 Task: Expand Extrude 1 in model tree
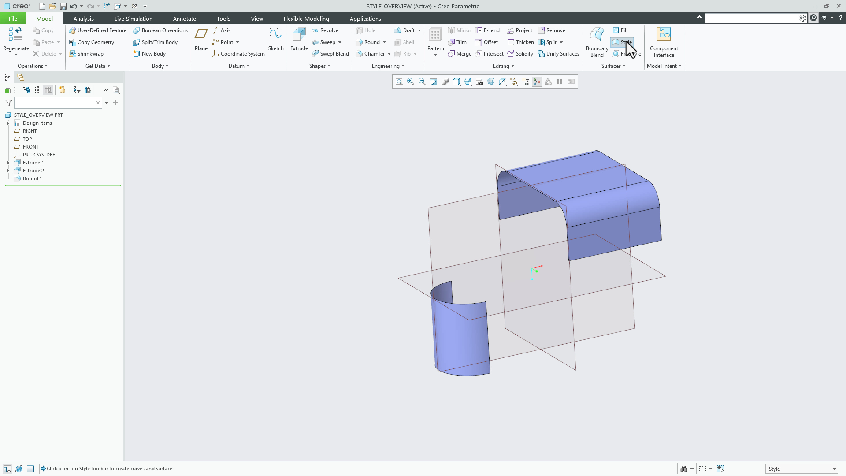pos(8,163)
